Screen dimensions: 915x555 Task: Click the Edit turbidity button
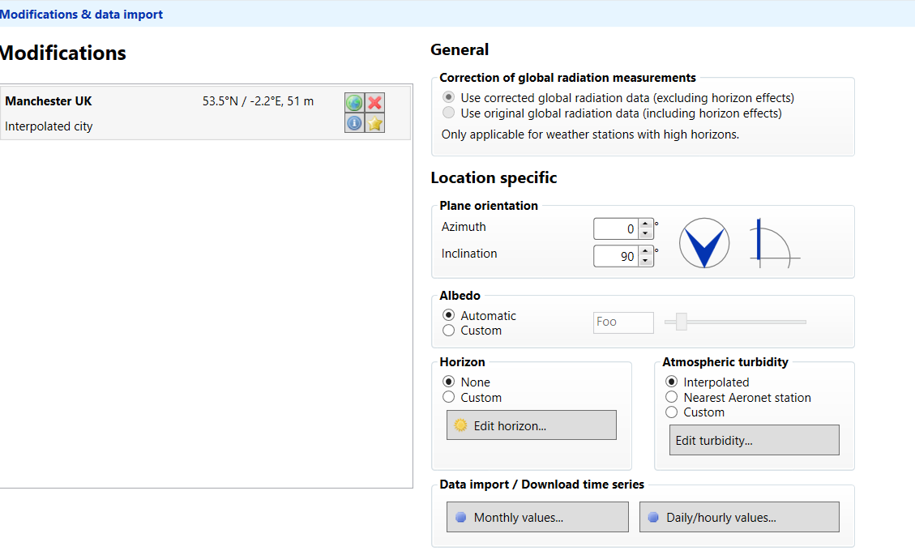[754, 441]
